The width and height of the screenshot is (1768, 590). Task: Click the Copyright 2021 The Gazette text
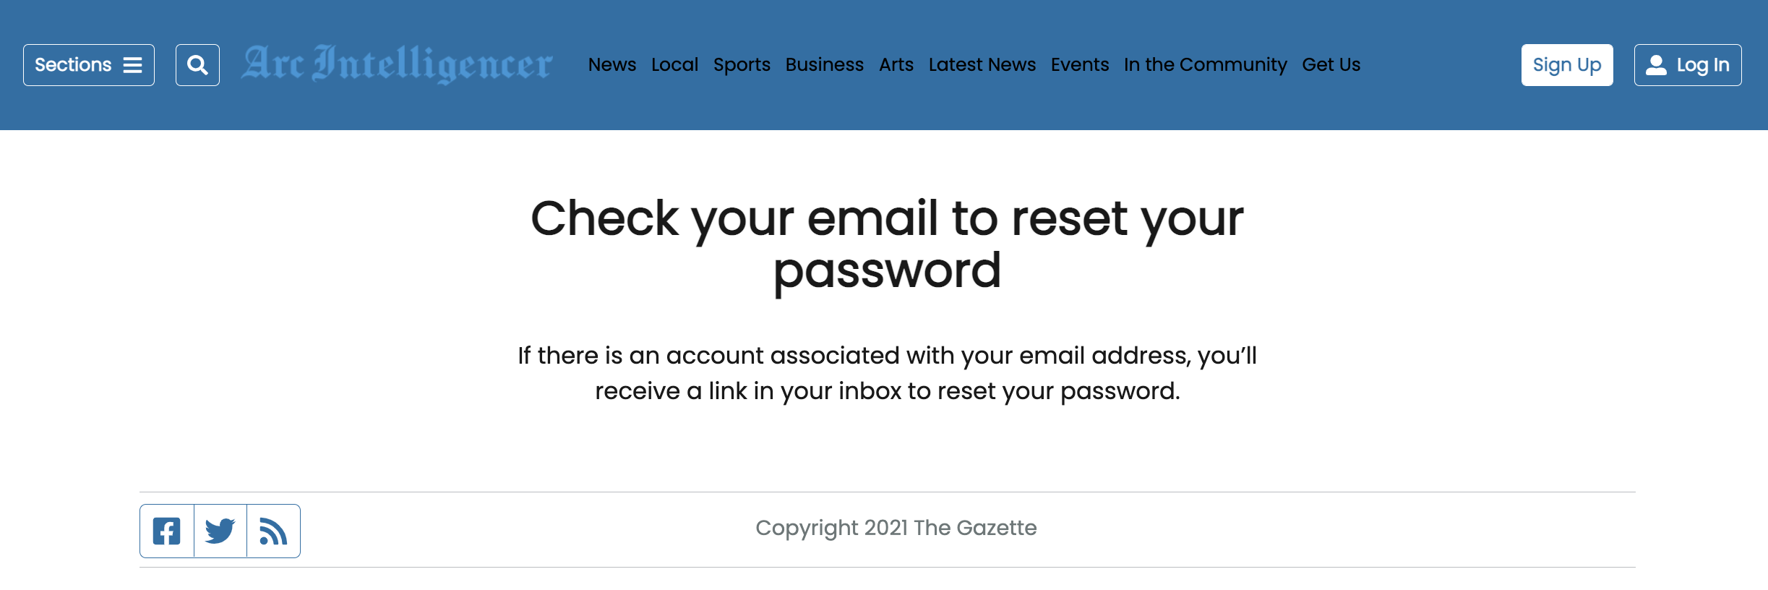coord(896,528)
